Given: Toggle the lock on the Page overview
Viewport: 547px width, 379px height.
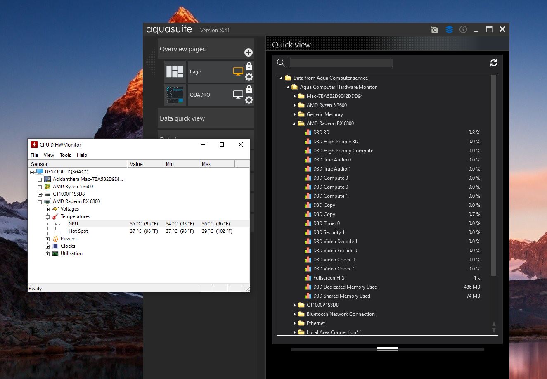Looking at the screenshot, I should 249,66.
